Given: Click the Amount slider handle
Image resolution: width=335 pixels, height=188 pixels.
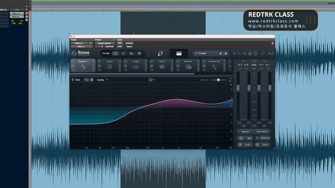Looking at the screenshot, I should coord(218,80).
